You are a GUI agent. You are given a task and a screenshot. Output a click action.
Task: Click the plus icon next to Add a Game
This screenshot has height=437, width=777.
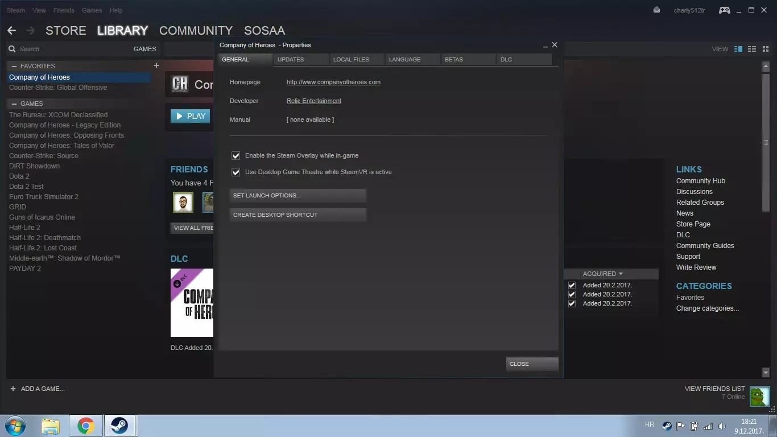pyautogui.click(x=13, y=389)
